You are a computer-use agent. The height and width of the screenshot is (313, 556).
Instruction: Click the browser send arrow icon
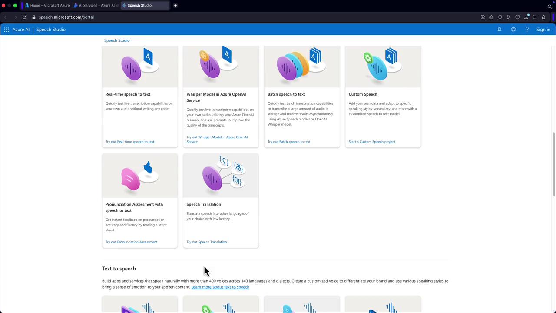(x=509, y=17)
